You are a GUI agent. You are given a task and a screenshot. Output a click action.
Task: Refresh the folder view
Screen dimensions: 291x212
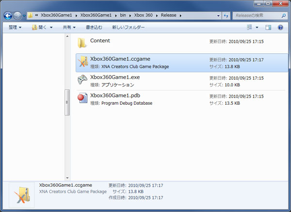click(x=226, y=16)
